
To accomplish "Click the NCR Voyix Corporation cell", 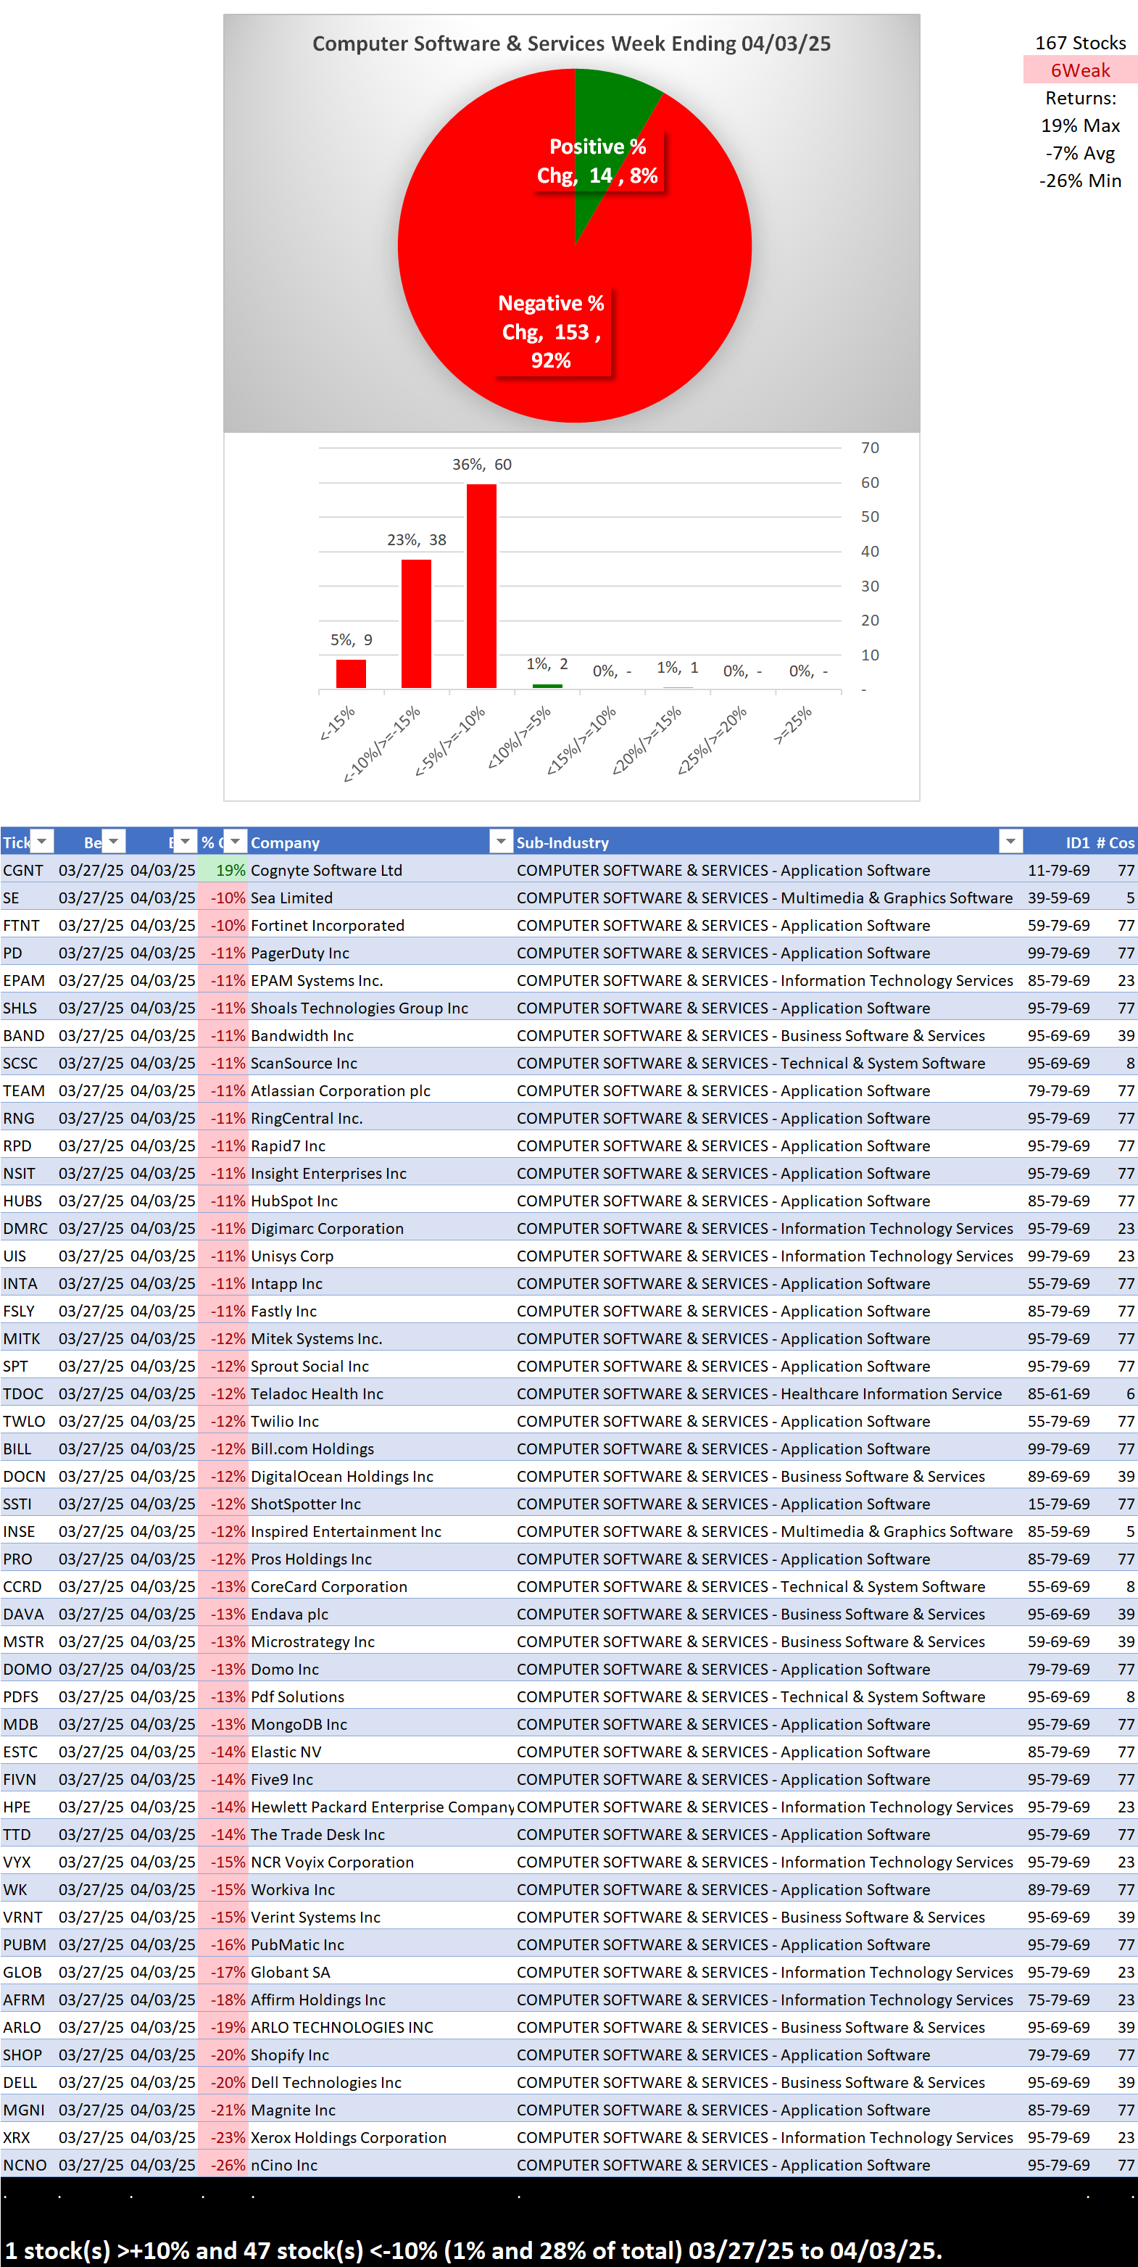I will pyautogui.click(x=381, y=1861).
